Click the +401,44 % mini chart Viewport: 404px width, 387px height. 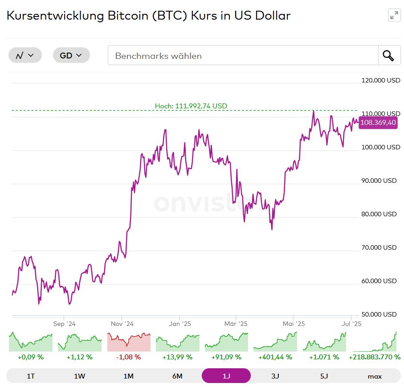tap(275, 342)
